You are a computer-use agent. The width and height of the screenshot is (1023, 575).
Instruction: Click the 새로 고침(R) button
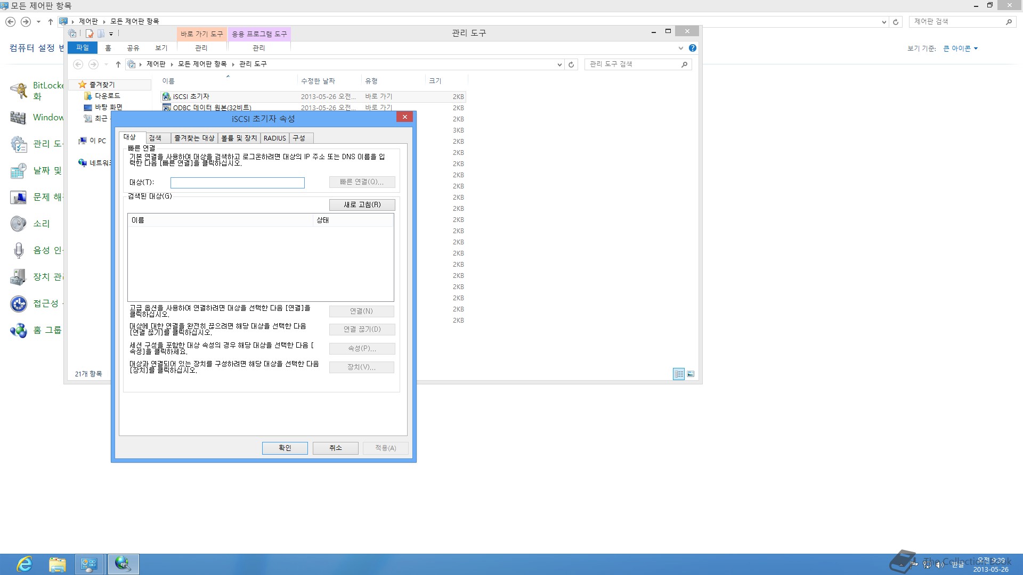[362, 205]
